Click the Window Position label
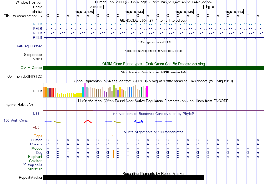 pos(29,2)
